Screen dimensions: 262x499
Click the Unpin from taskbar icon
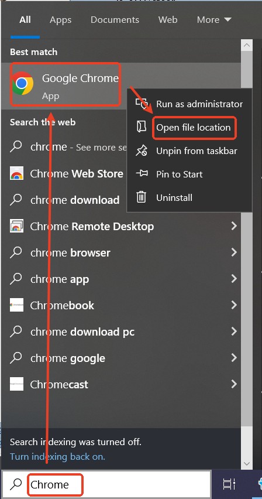coord(141,151)
